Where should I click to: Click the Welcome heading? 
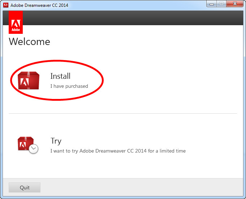[30, 42]
